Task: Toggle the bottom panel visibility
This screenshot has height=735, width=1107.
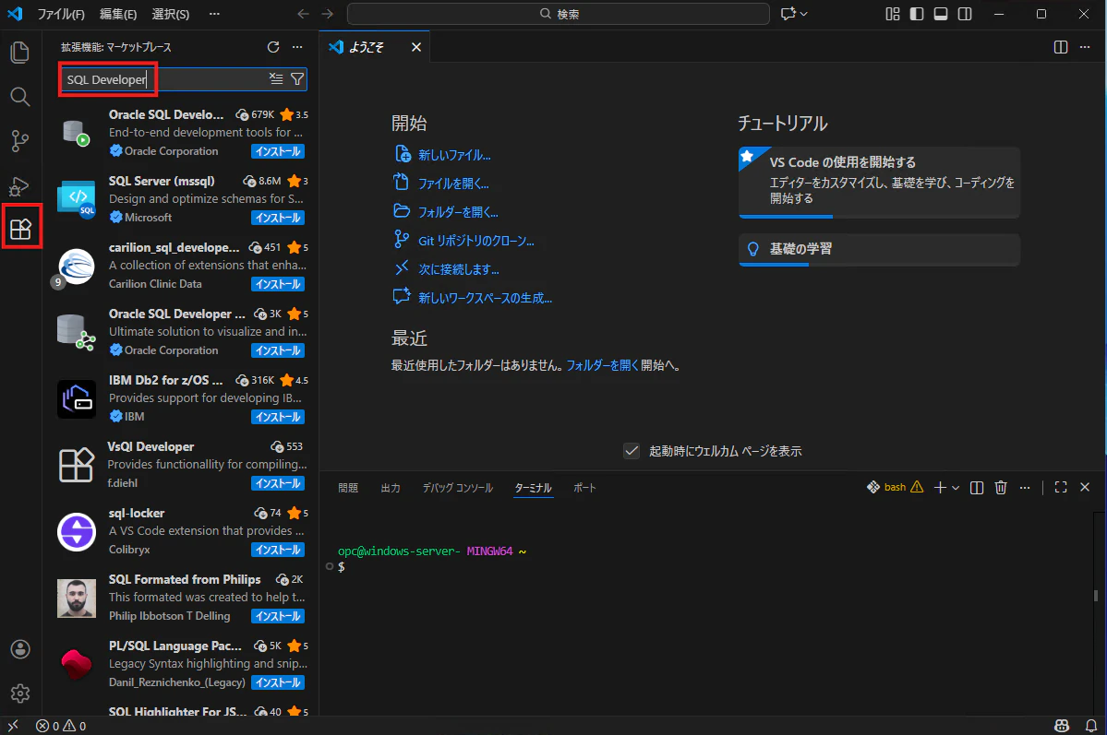Action: [941, 14]
